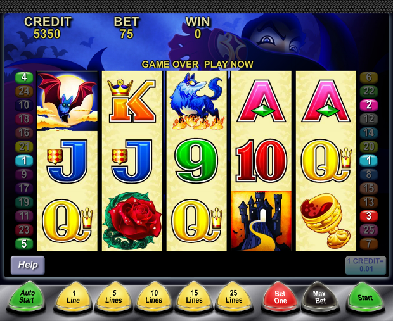Image resolution: width=393 pixels, height=321 pixels.
Task: Start a spin with green Start button
Action: point(365,297)
